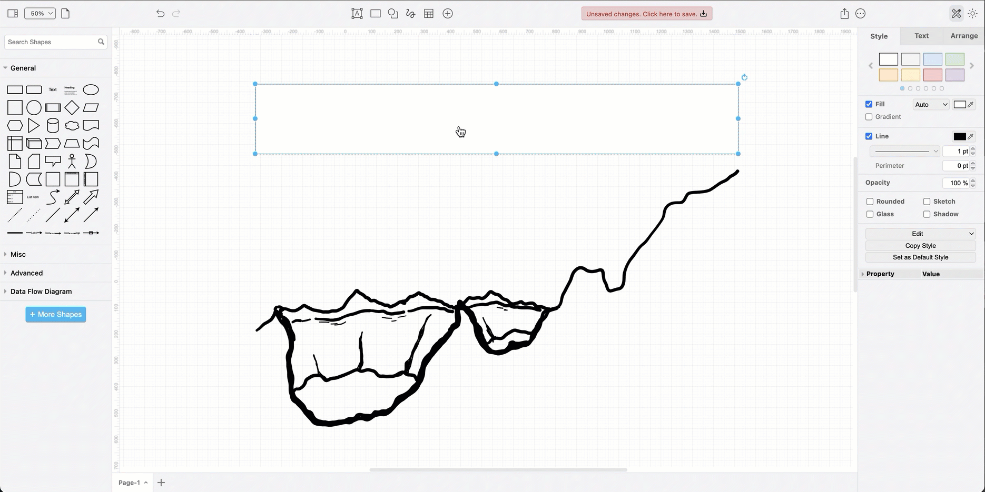Viewport: 985px width, 492px height.
Task: Enable the Sketch style checkbox
Action: coord(926,201)
